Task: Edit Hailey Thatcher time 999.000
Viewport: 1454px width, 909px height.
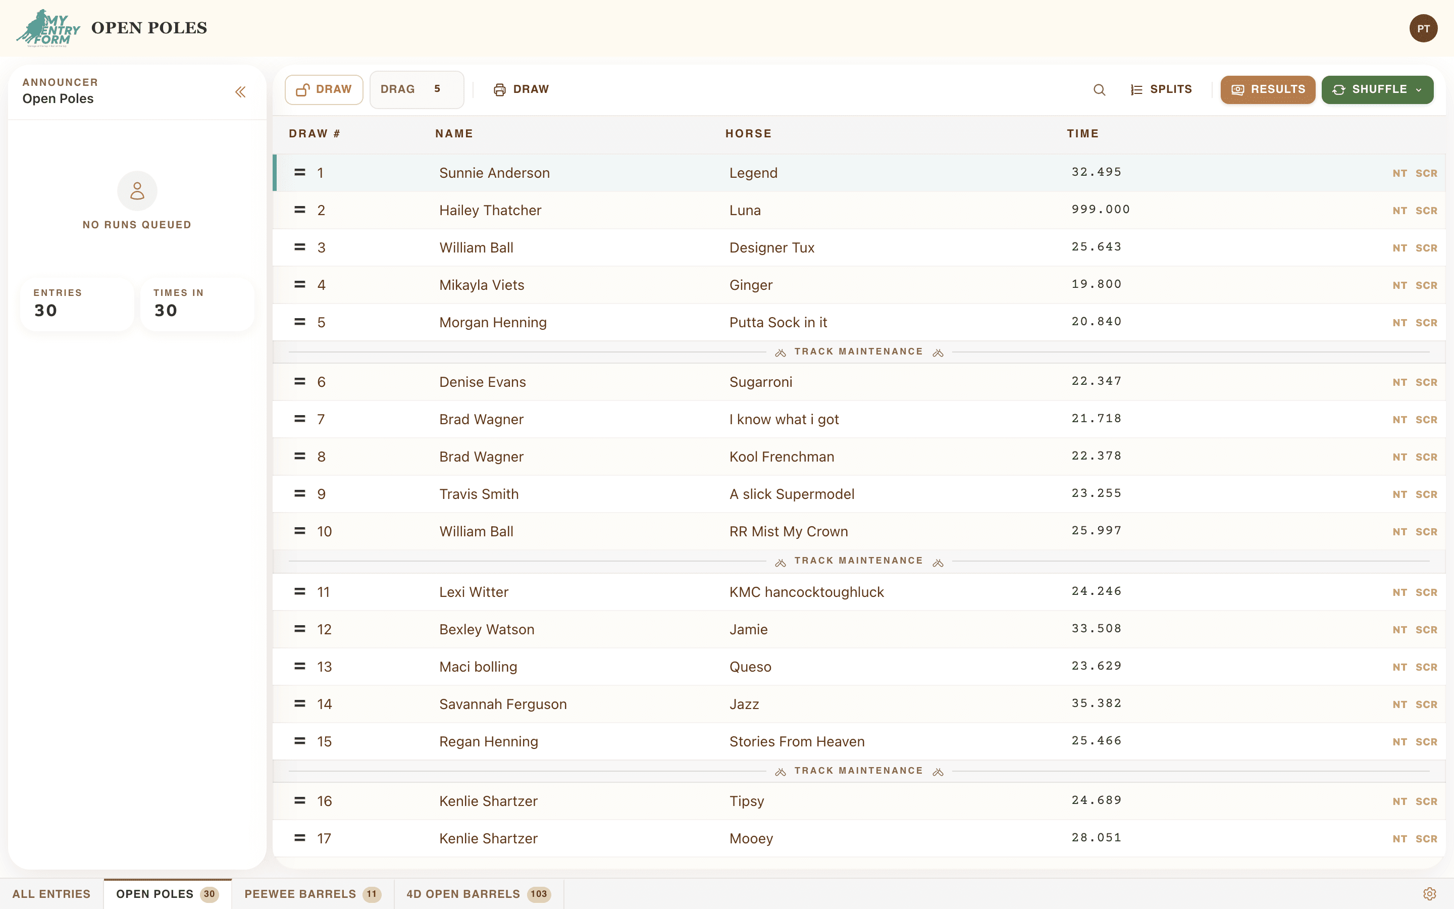Action: [1100, 209]
